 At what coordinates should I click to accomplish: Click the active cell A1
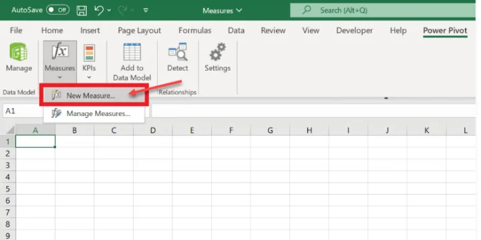35,141
